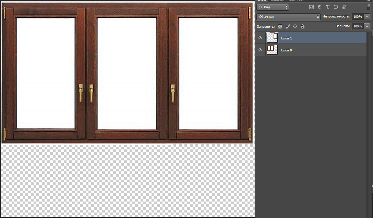Screen dimensions: 373x218
Task: Filter layers by type (T) icon
Action: click(x=327, y=7)
